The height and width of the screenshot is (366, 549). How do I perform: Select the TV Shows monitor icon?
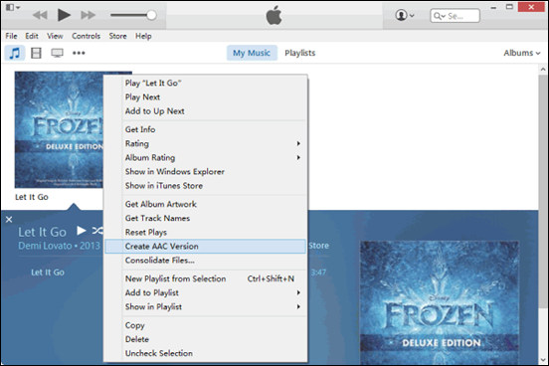coord(57,54)
